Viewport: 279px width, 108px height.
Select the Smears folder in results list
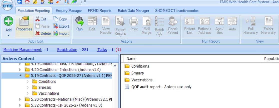(134, 73)
